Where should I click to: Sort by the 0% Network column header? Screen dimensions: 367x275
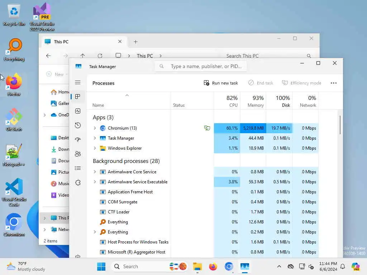305,101
